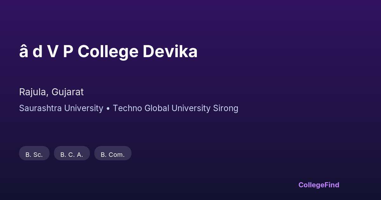The width and height of the screenshot is (381, 200).
Task: Click the letters V P in heading
Action: pyautogui.click(x=60, y=51)
